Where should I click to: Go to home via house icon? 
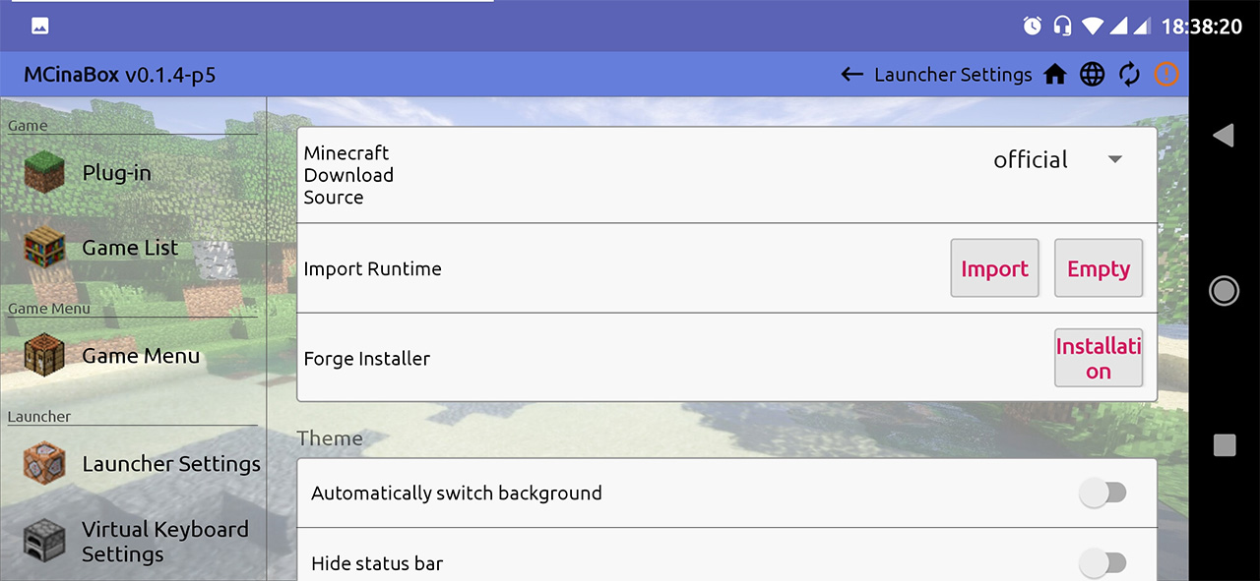[x=1055, y=75]
